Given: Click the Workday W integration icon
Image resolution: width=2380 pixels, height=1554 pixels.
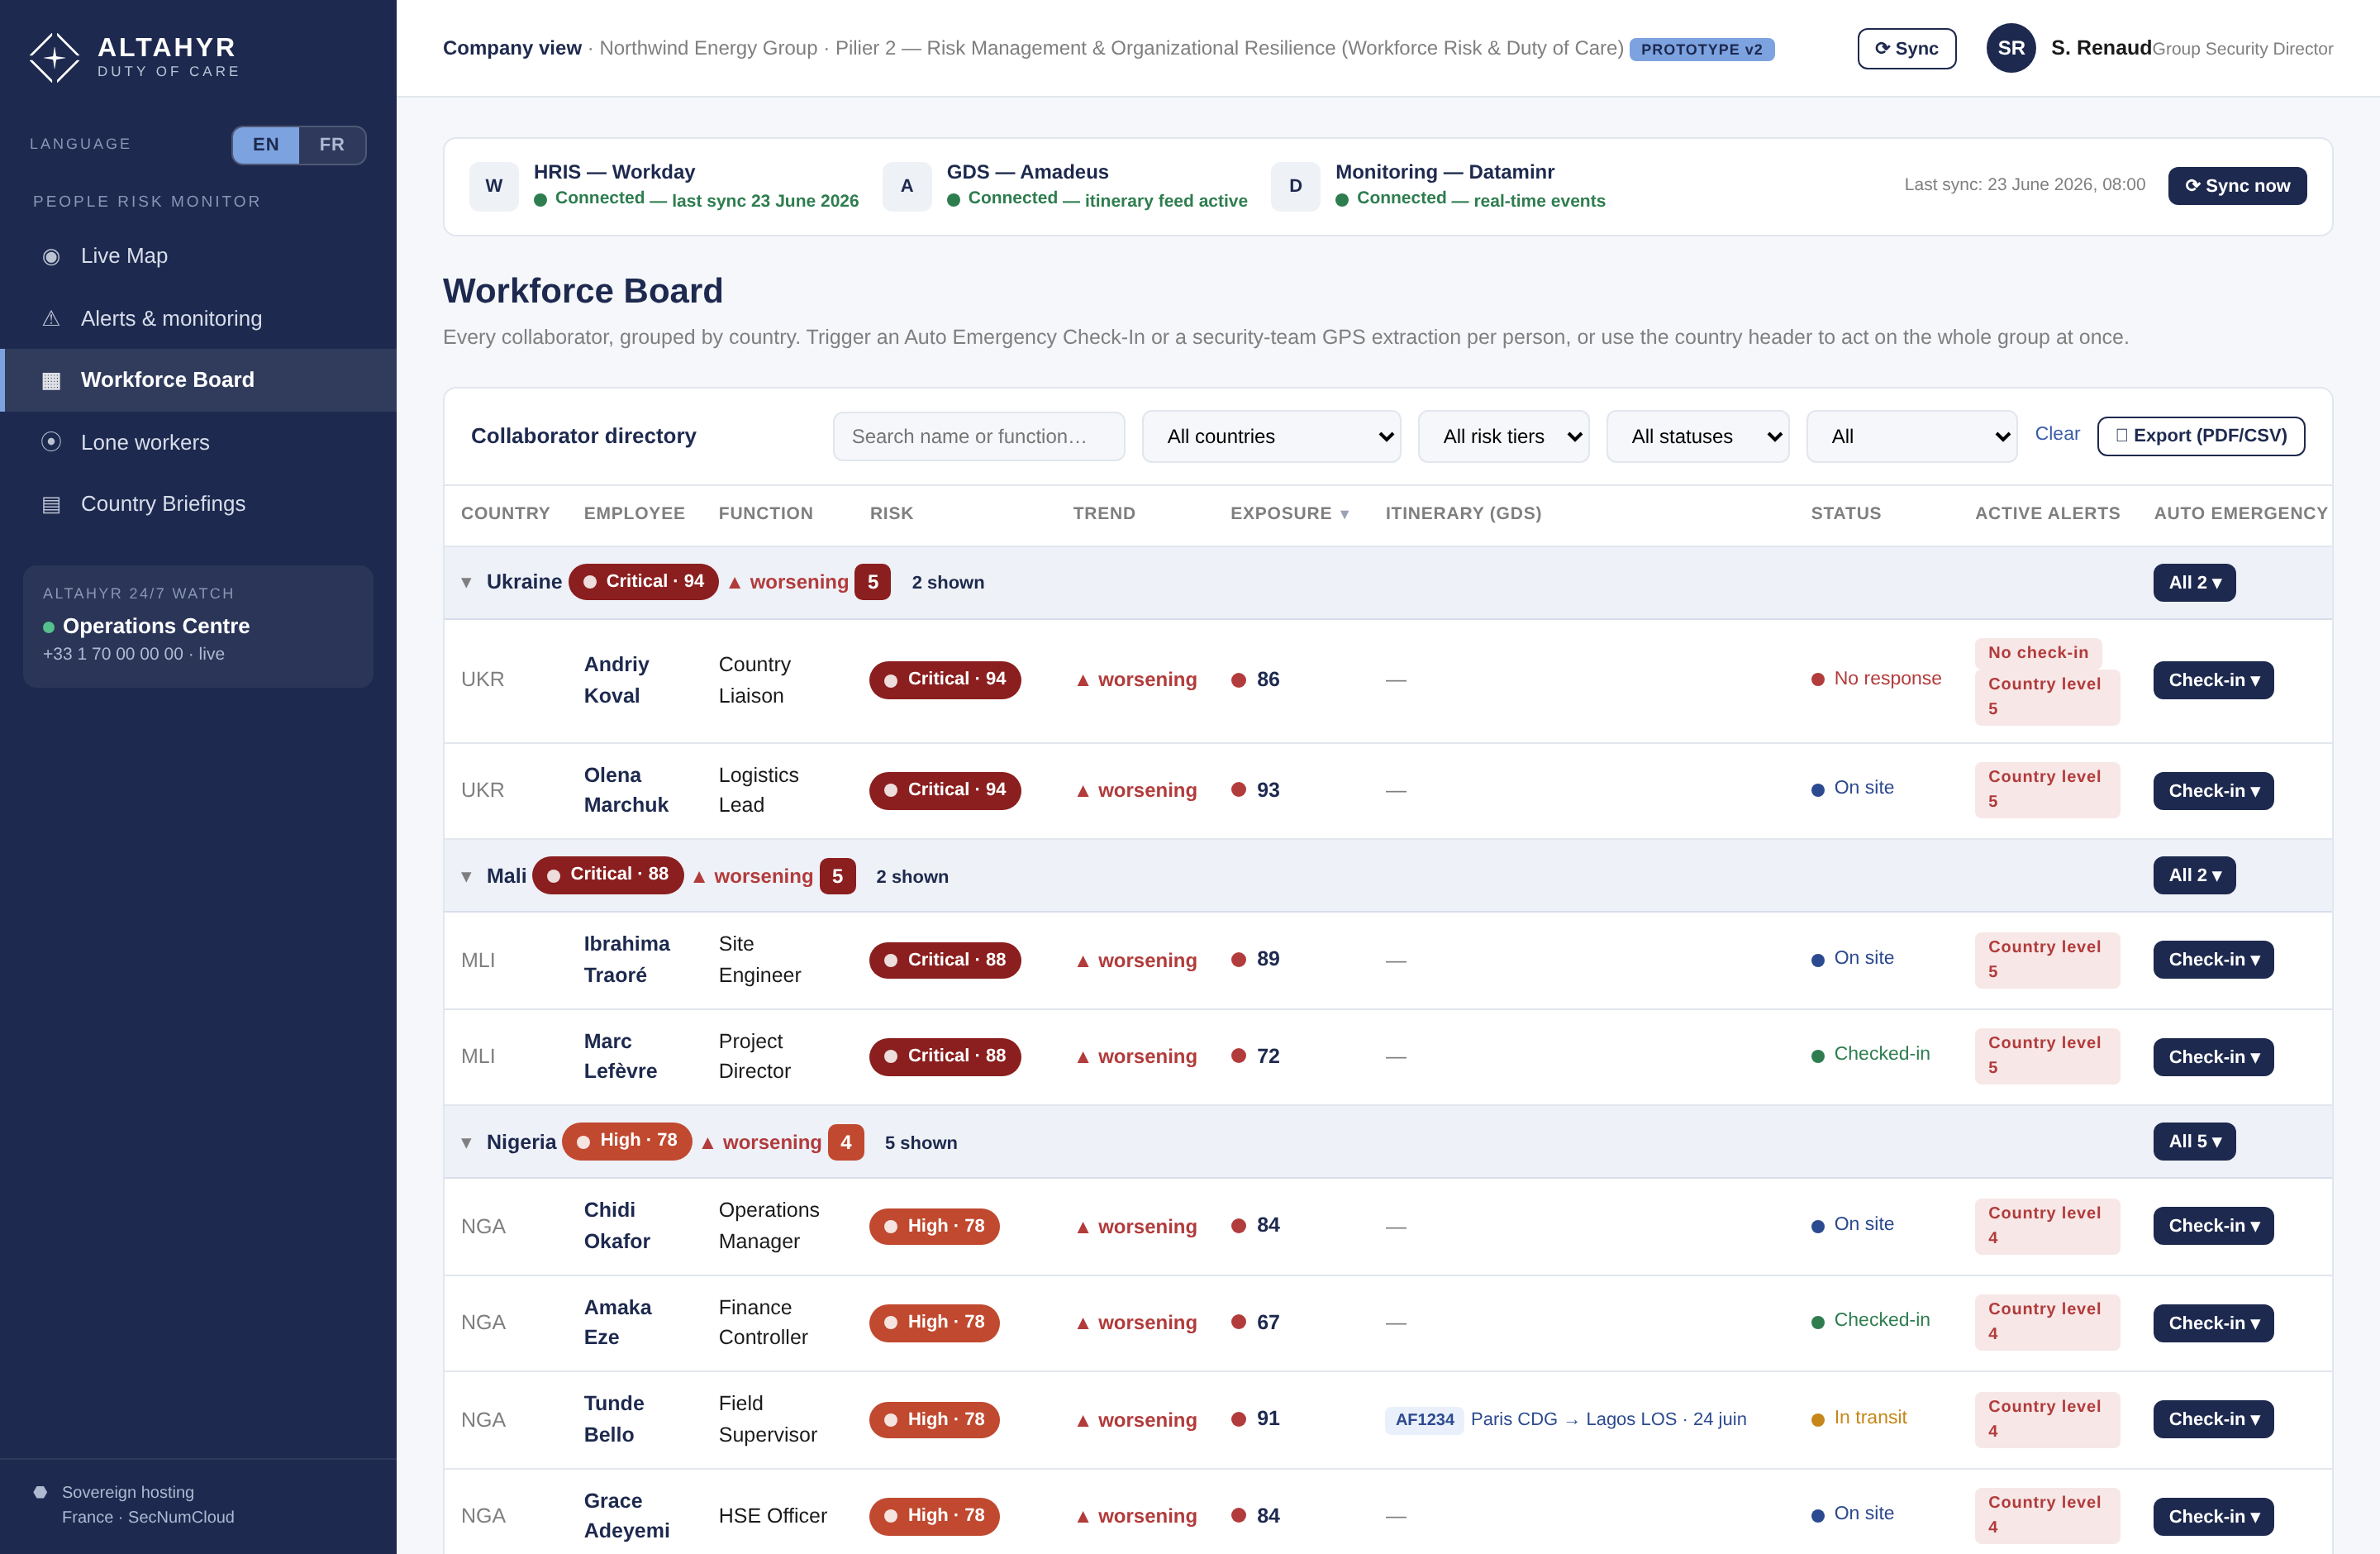Looking at the screenshot, I should 494,186.
